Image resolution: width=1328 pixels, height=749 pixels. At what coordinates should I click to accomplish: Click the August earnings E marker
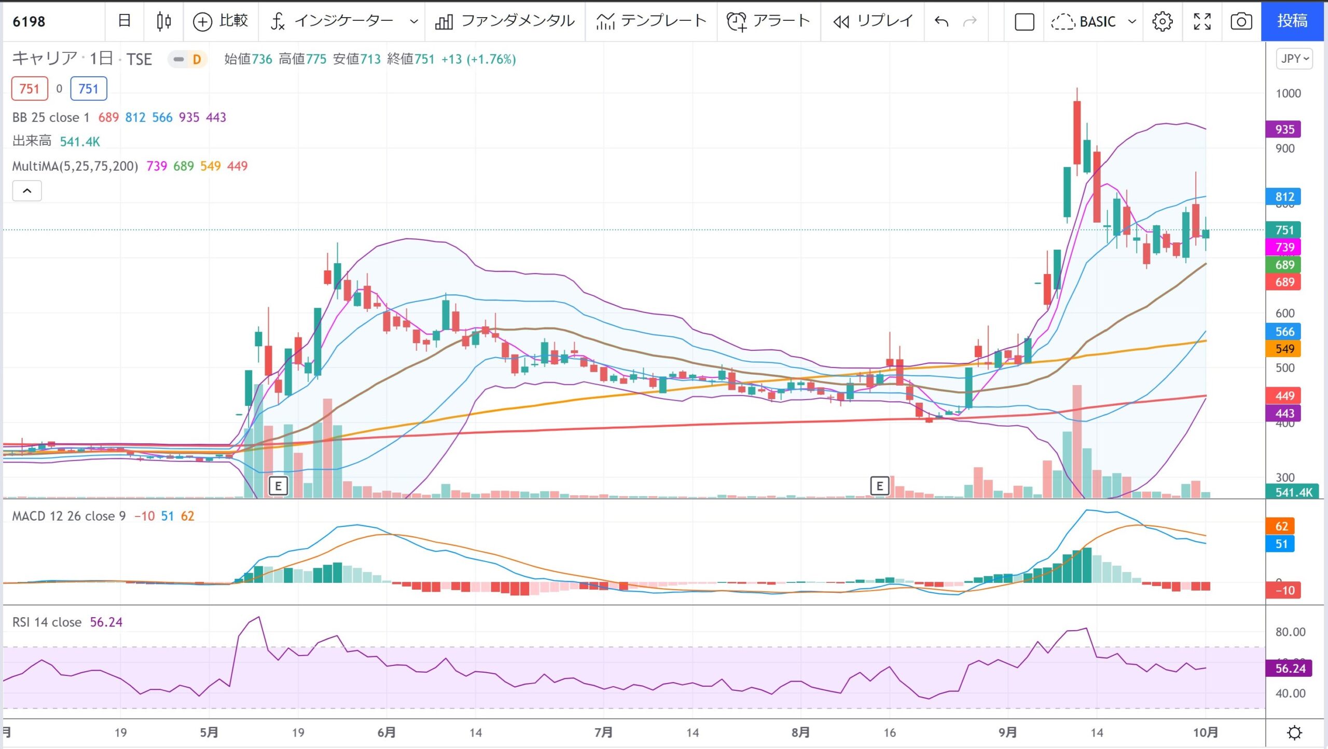point(880,486)
